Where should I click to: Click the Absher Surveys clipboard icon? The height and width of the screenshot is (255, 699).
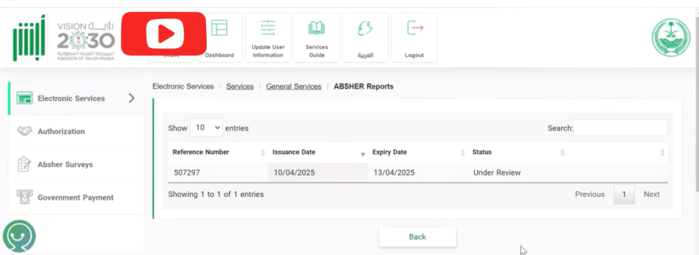pos(23,164)
